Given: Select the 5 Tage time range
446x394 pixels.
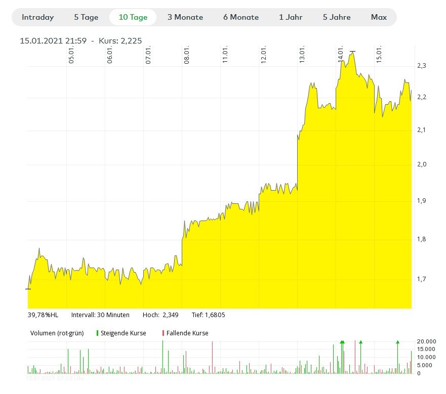Looking at the screenshot, I should (86, 17).
